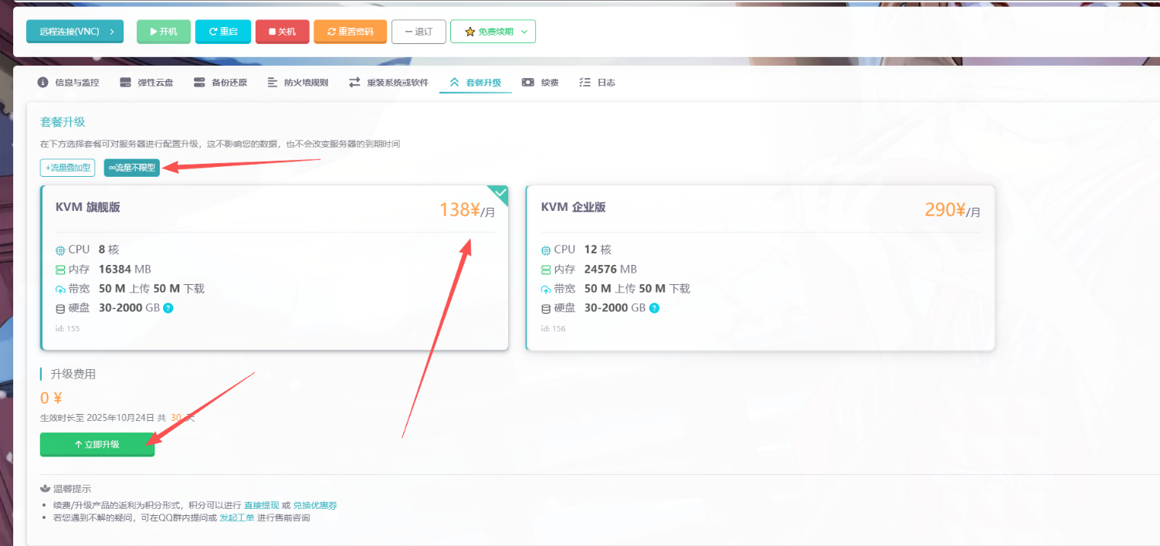This screenshot has height=546, width=1160.
Task: Switch to the 备份还原 tab
Action: click(220, 83)
